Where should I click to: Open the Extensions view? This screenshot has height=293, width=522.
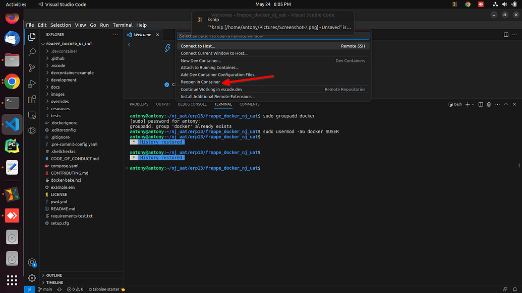32,99
